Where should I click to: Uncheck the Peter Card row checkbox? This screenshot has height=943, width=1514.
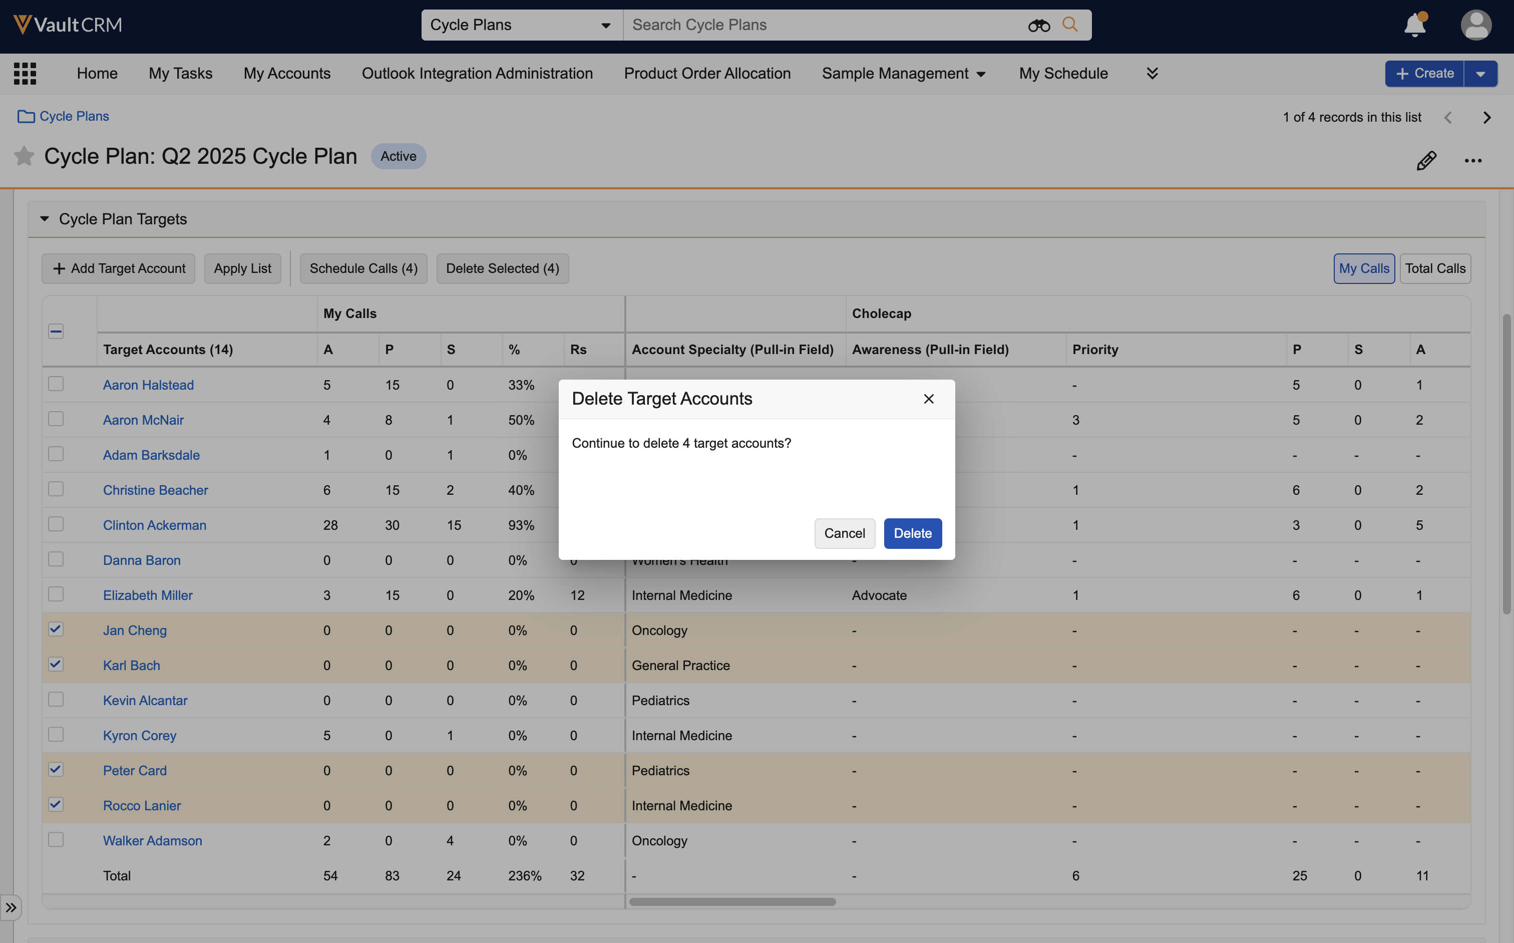[56, 770]
